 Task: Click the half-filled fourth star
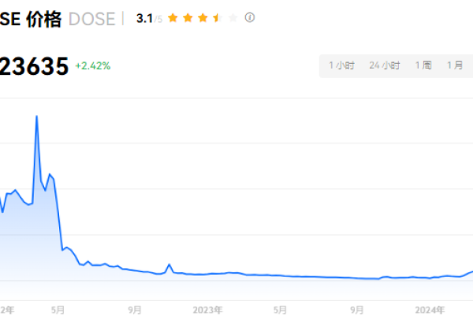(218, 18)
